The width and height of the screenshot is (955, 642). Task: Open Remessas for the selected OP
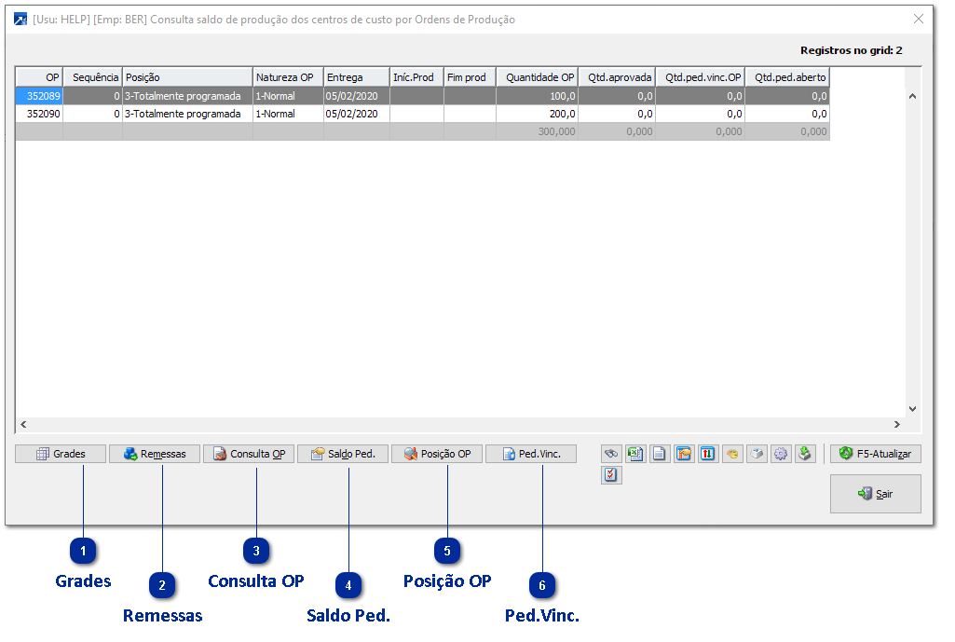(x=155, y=454)
